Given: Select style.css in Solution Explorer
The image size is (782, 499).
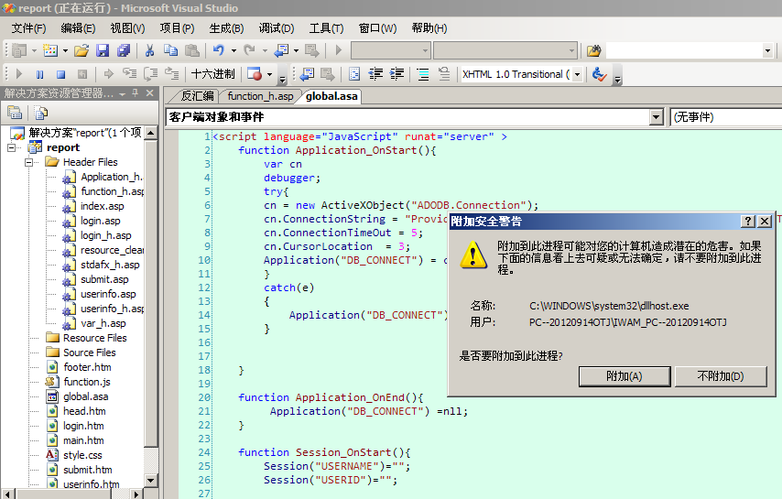Looking at the screenshot, I should tap(82, 455).
